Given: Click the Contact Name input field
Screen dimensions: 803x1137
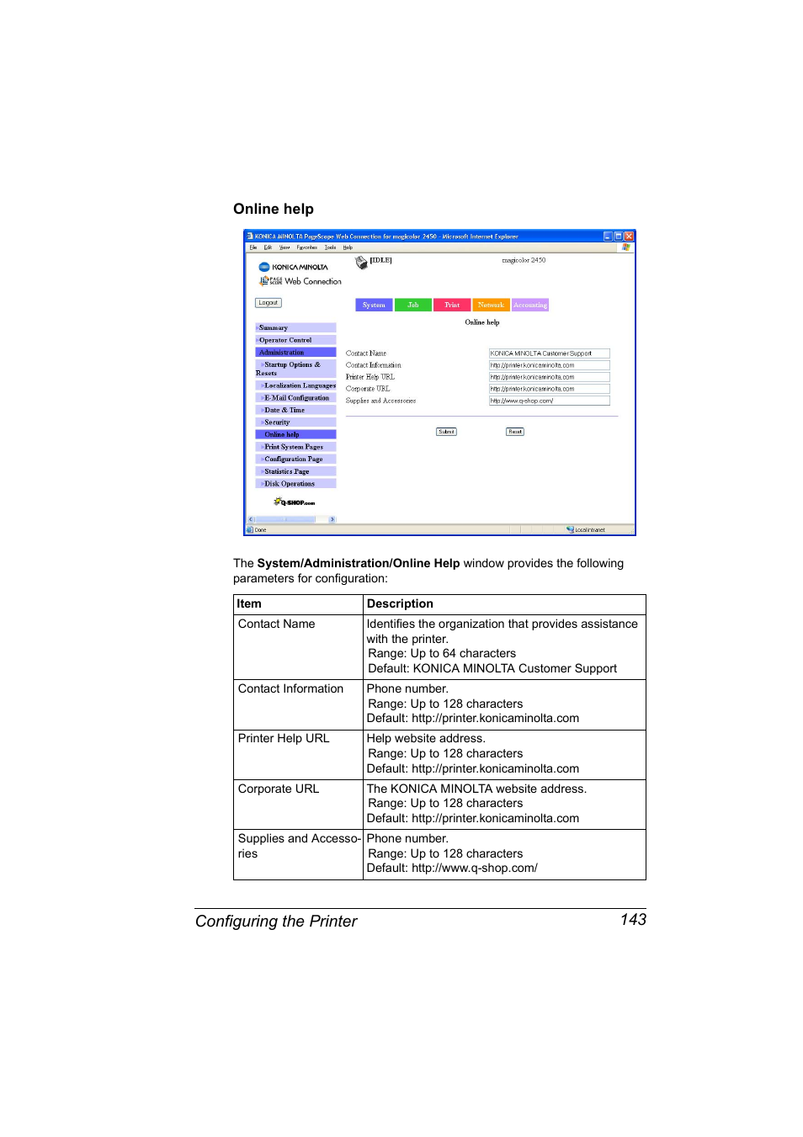Looking at the screenshot, I should pyautogui.click(x=550, y=353).
